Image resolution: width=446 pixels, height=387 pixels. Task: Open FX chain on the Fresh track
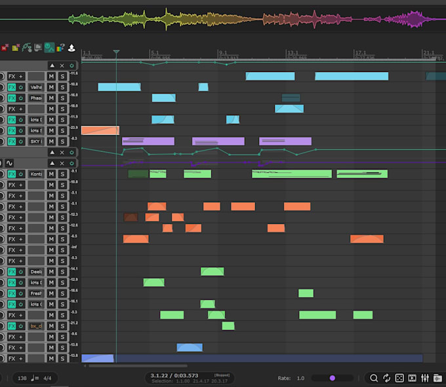tap(12, 293)
